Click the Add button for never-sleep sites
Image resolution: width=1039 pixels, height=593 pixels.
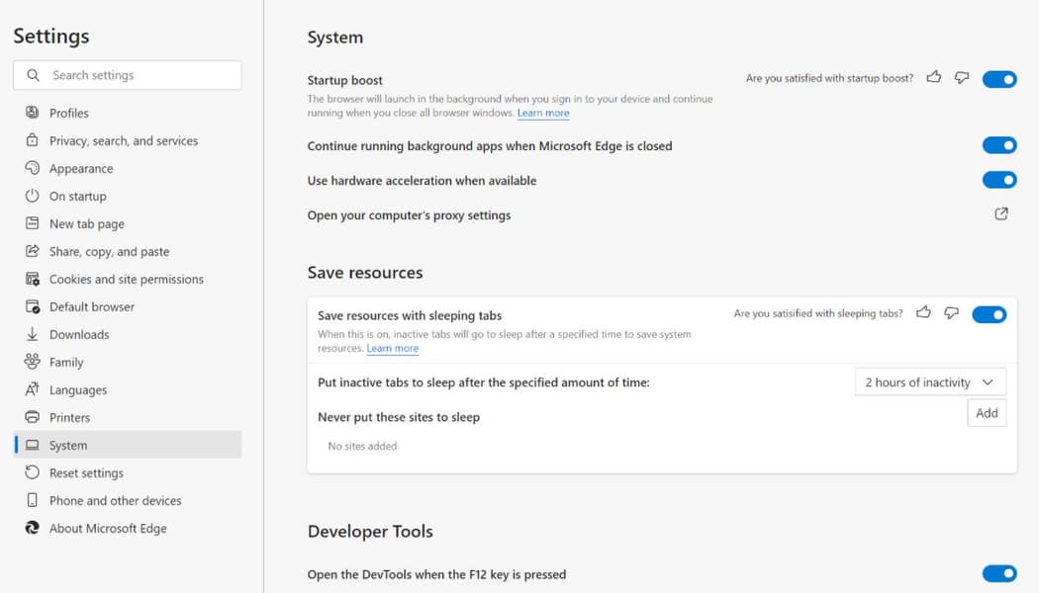coord(987,413)
